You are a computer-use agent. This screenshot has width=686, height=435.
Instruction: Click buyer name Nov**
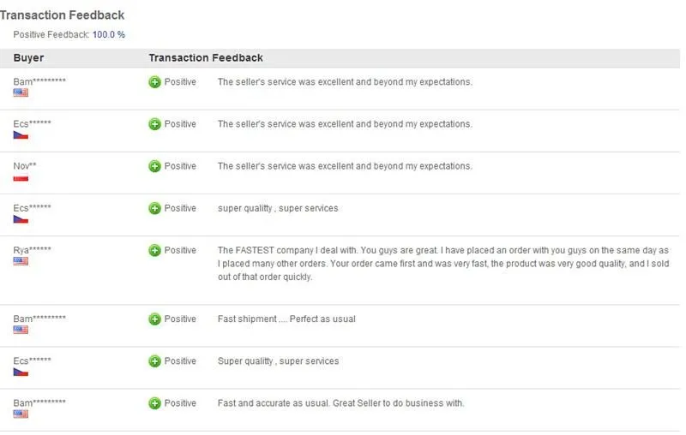click(x=25, y=166)
